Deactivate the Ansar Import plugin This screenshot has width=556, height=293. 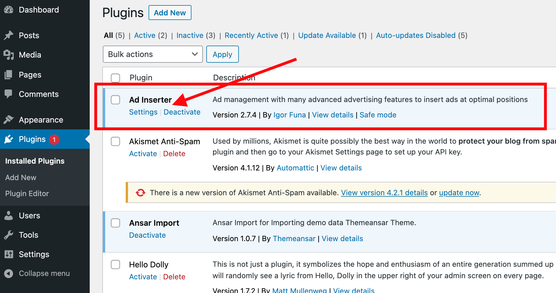point(147,235)
